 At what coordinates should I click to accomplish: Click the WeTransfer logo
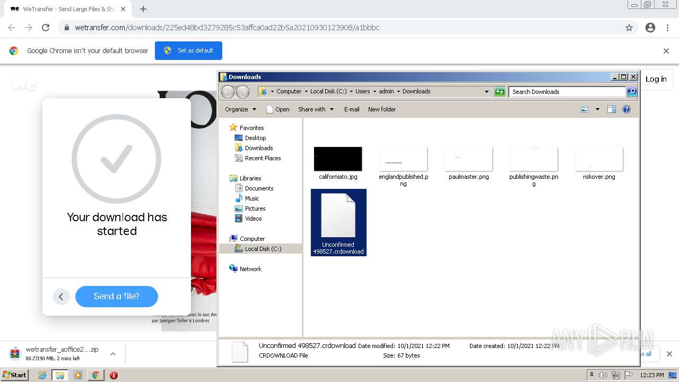coord(24,84)
